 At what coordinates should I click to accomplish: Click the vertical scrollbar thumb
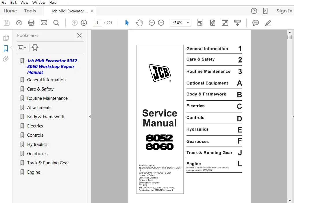click(x=290, y=37)
